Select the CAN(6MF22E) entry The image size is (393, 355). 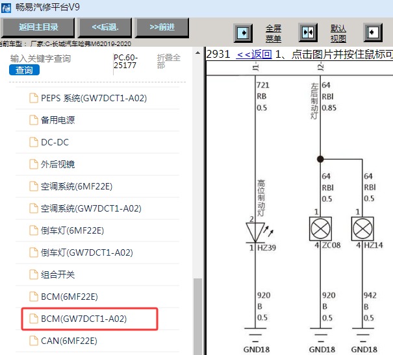(x=69, y=341)
